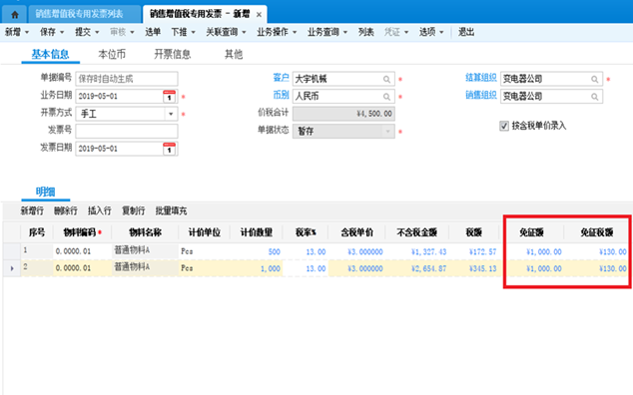
Task: Select row 2 indicator arrow in grid
Action: coord(12,268)
